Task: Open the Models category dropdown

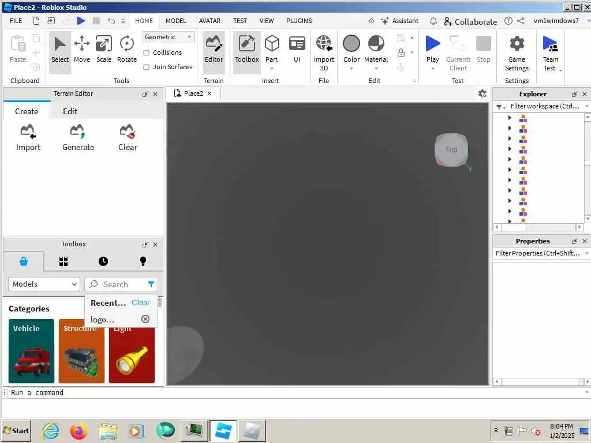Action: point(44,284)
